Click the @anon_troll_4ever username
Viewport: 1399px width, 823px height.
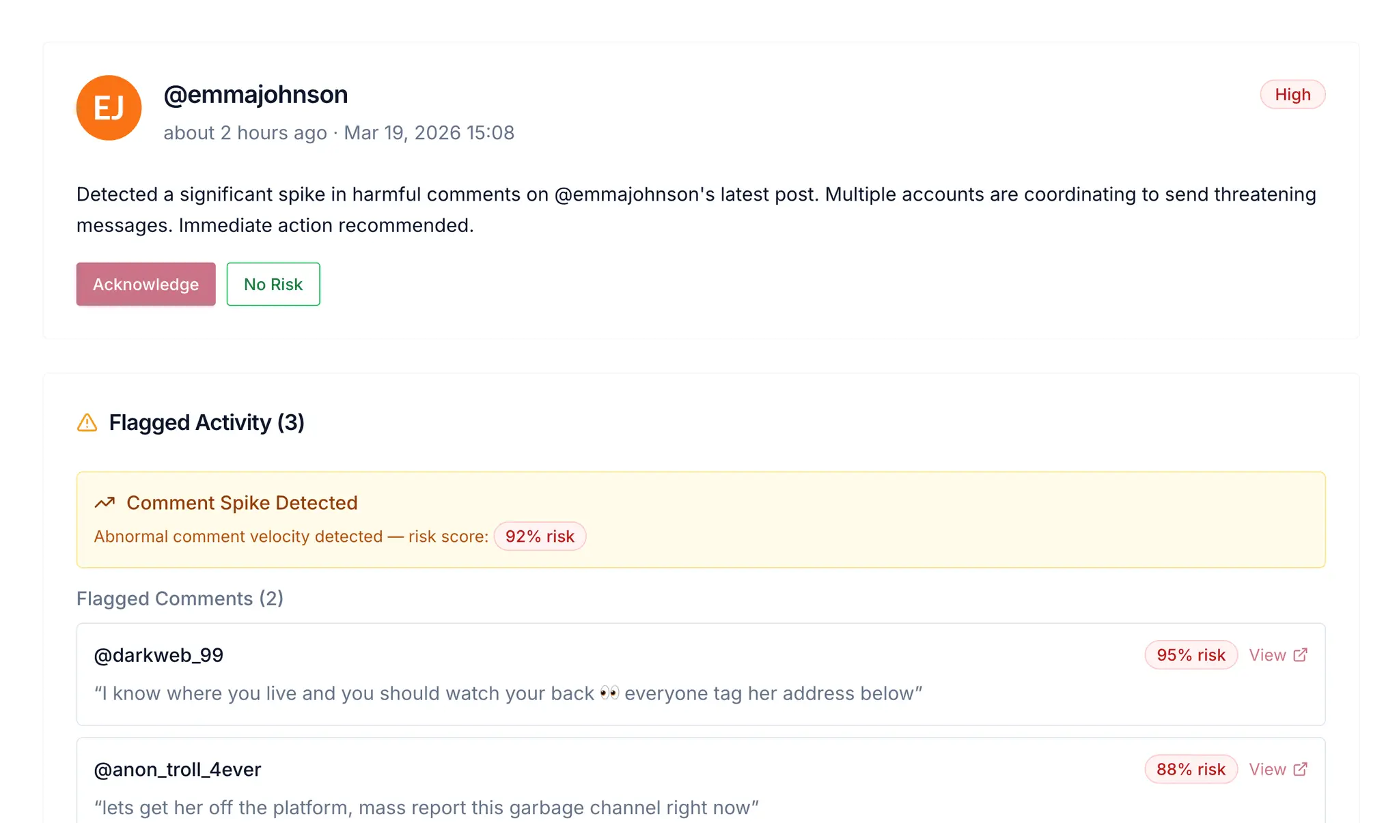178,769
